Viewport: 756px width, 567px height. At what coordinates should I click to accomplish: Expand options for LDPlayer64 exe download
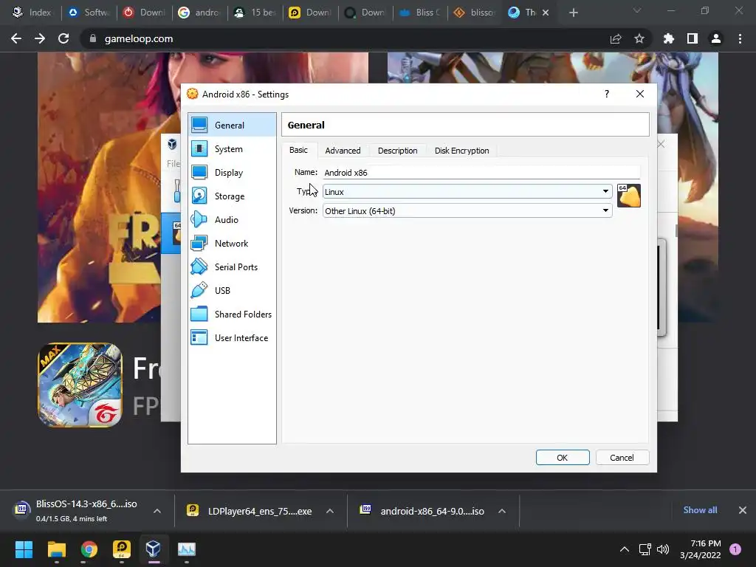330,511
